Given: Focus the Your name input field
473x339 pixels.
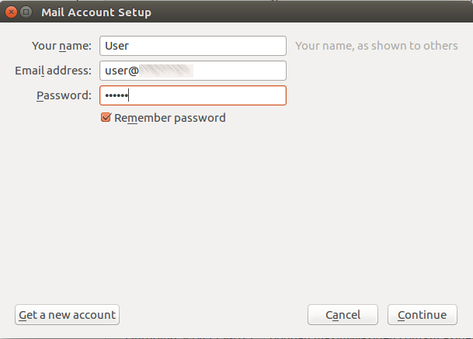Looking at the screenshot, I should [x=193, y=46].
